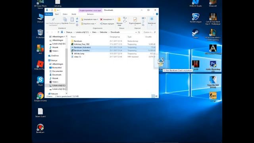
Task: Switch to details view in status bar
Action: (153, 96)
